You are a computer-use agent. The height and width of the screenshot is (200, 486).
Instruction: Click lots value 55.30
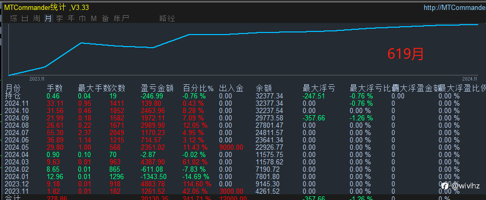(x=54, y=132)
